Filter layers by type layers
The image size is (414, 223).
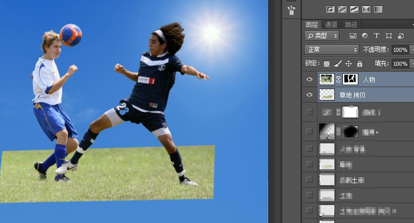pyautogui.click(x=377, y=35)
